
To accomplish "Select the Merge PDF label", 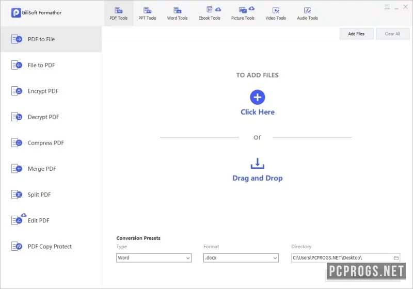I will [42, 169].
